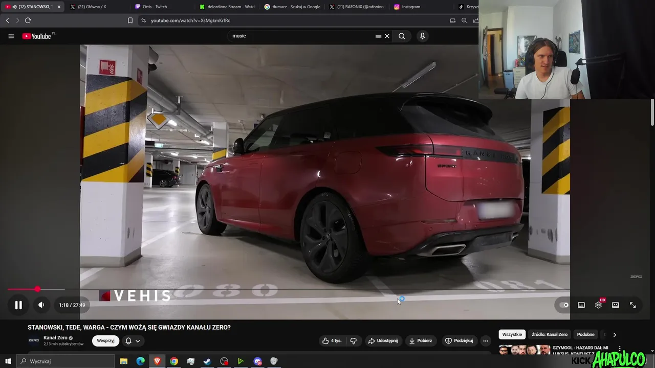Viewport: 655px width, 368px height.
Task: Click the search field containing 'music'
Action: pos(302,36)
